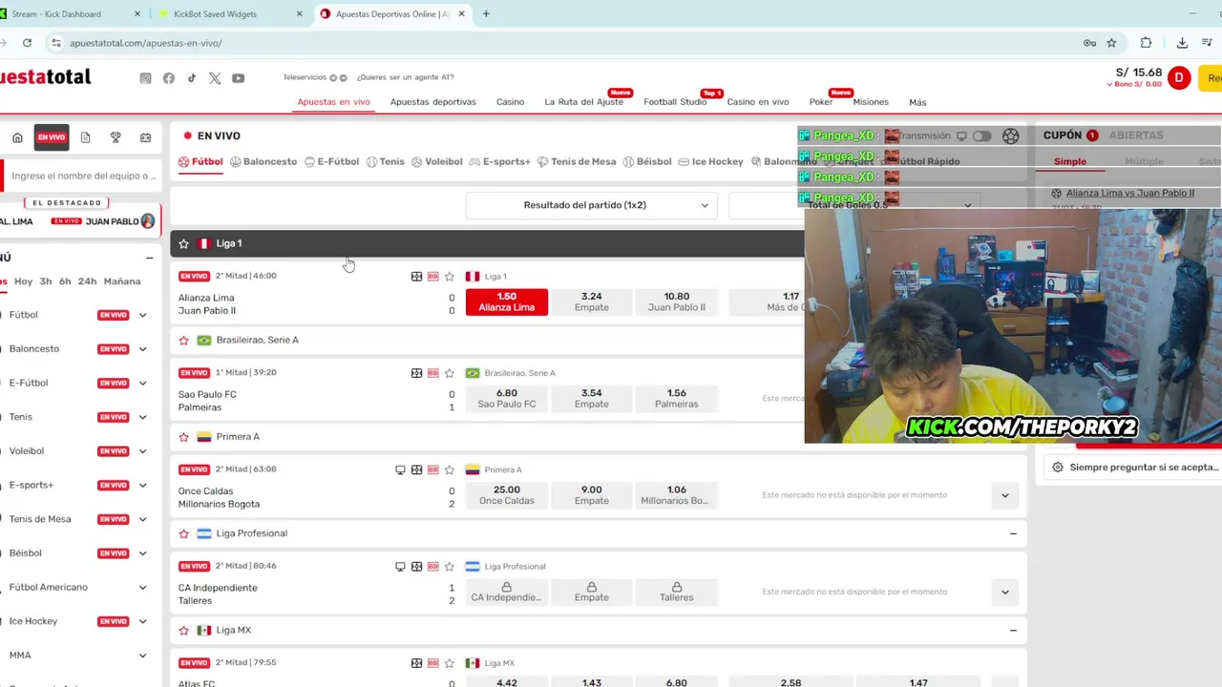The height and width of the screenshot is (687, 1222).
Task: Open the X (Twitter) social icon
Action: [x=215, y=78]
